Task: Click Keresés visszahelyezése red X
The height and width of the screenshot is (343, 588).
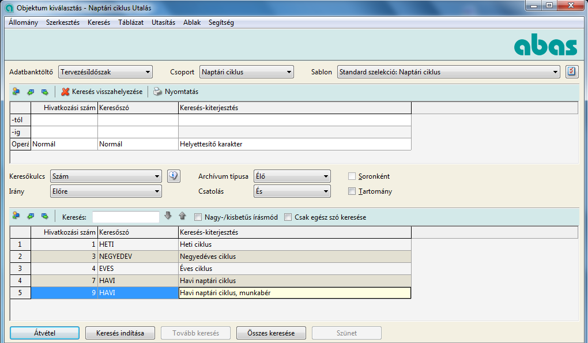Action: (x=65, y=92)
